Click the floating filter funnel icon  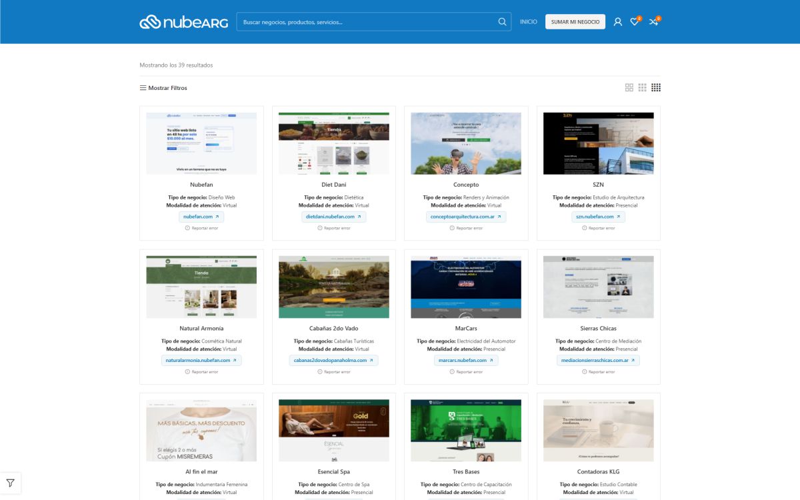click(11, 483)
